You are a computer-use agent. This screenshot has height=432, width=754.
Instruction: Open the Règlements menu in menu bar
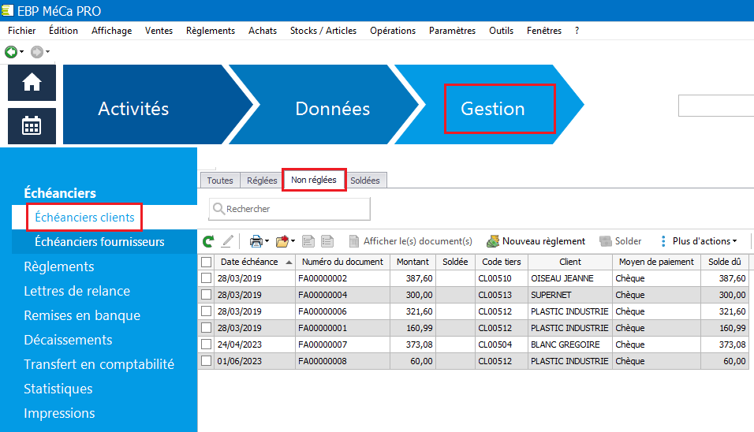pyautogui.click(x=210, y=31)
